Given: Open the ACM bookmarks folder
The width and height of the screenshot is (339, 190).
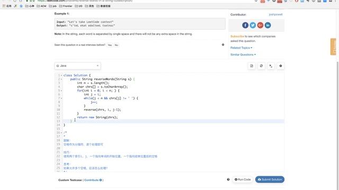Looking at the screenshot, I should coord(41,6).
